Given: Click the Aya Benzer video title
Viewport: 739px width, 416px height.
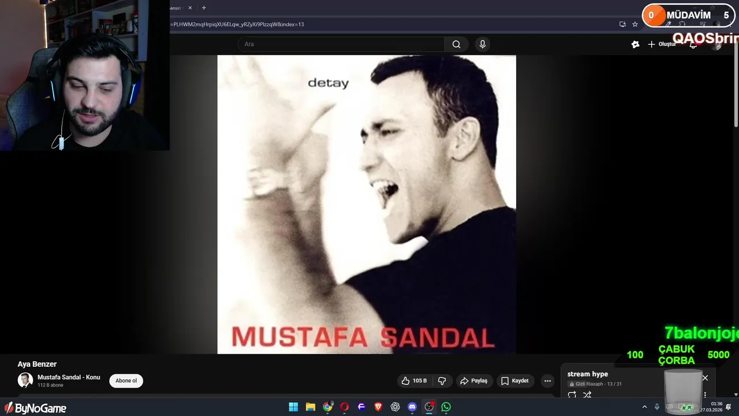Looking at the screenshot, I should 37,364.
